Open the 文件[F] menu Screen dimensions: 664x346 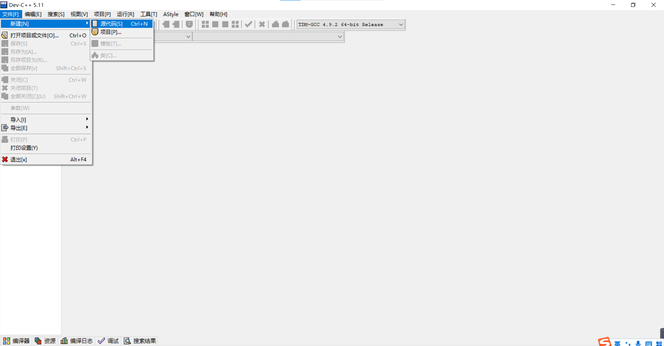[11, 14]
